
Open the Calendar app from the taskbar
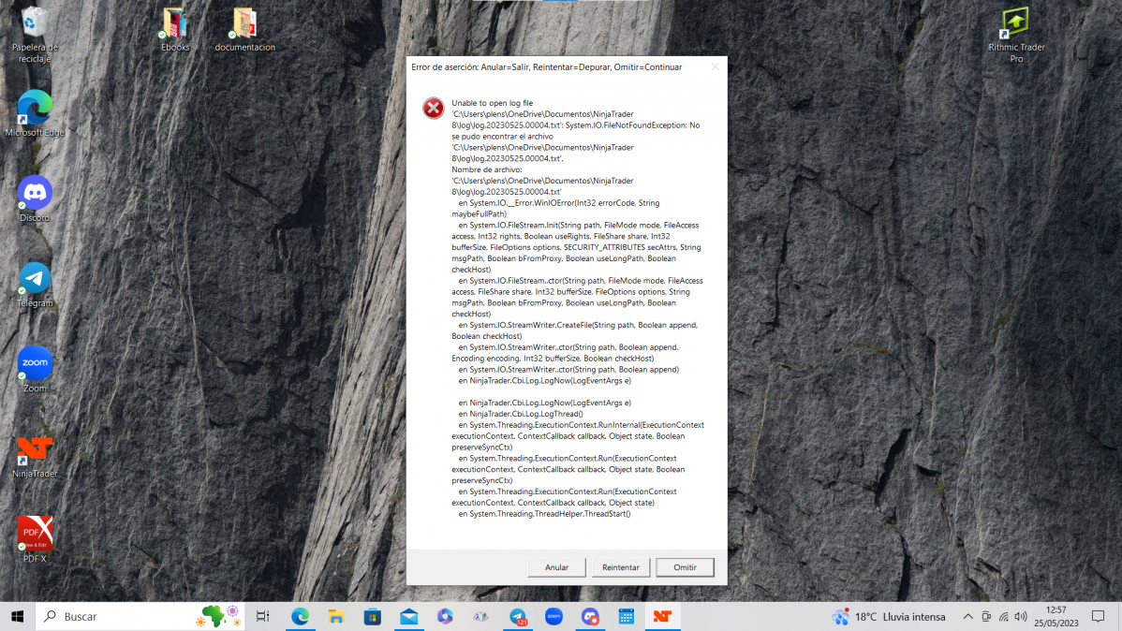627,617
